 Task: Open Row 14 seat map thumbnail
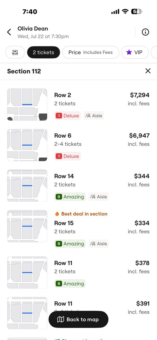pos(27,186)
